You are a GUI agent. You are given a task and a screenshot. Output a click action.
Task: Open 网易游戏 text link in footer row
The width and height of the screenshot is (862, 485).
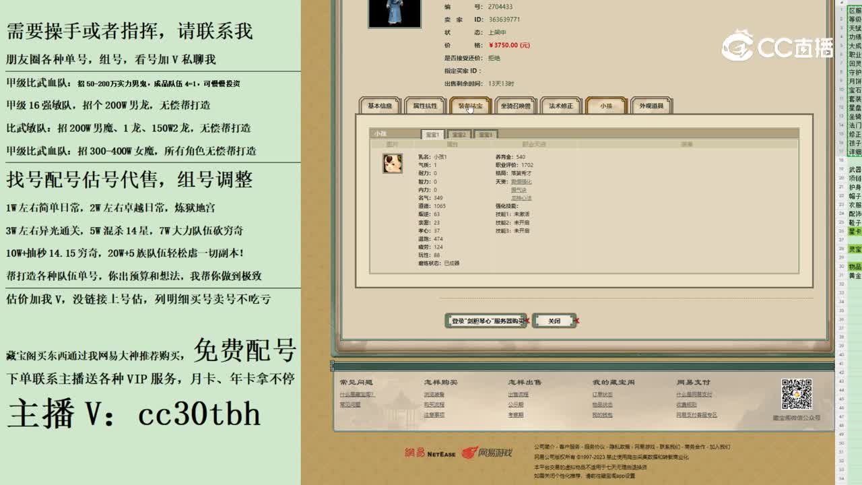click(x=644, y=447)
